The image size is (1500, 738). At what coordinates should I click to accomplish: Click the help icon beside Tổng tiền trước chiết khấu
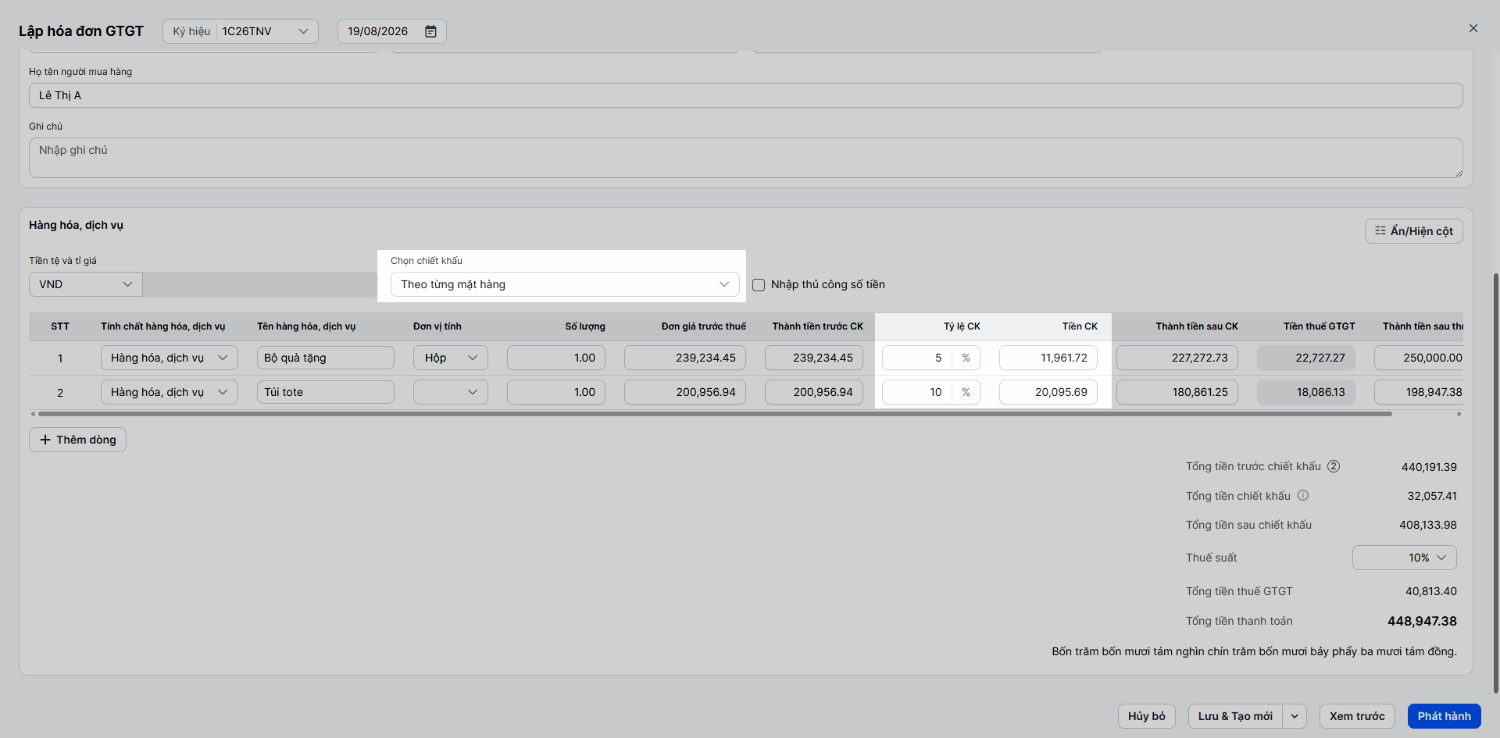[1334, 466]
